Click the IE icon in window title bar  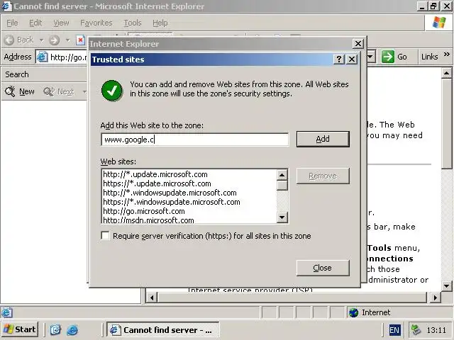pyautogui.click(x=6, y=6)
